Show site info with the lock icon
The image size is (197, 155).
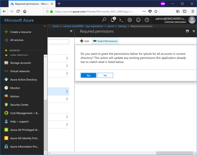51,11
